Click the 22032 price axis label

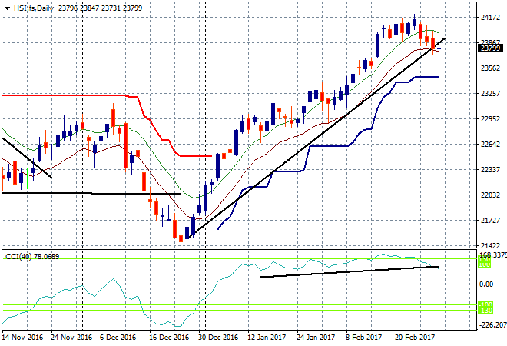(491, 195)
